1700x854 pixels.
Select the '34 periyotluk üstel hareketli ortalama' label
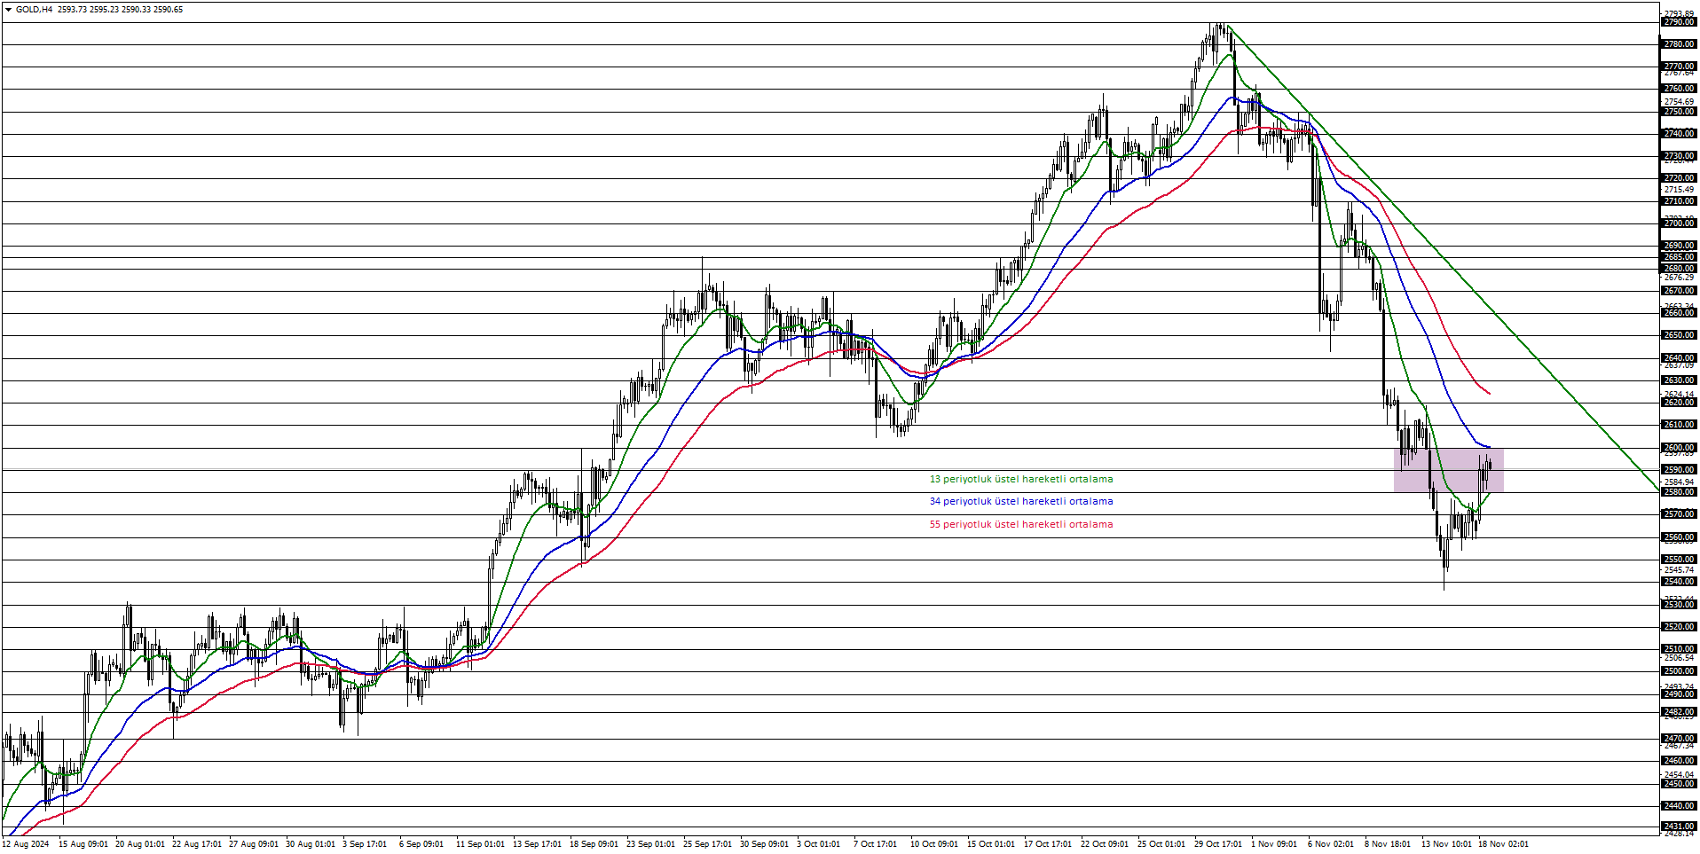point(1021,501)
